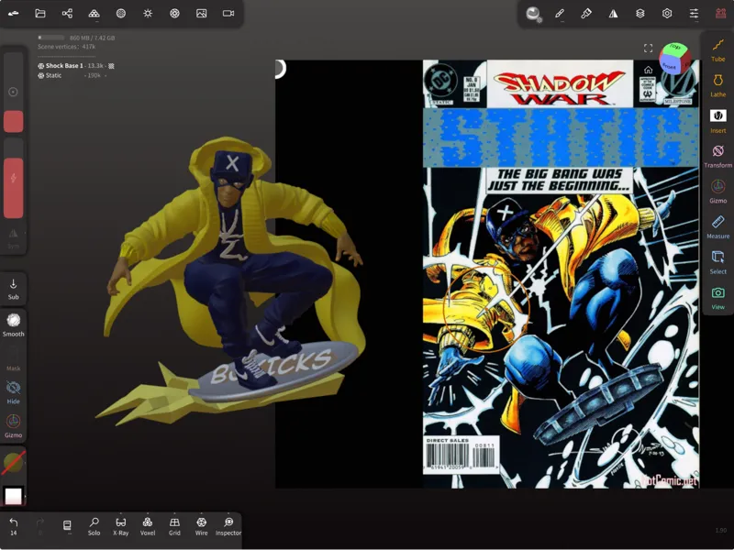Open the Files folder menu
The image size is (734, 550).
tap(40, 14)
